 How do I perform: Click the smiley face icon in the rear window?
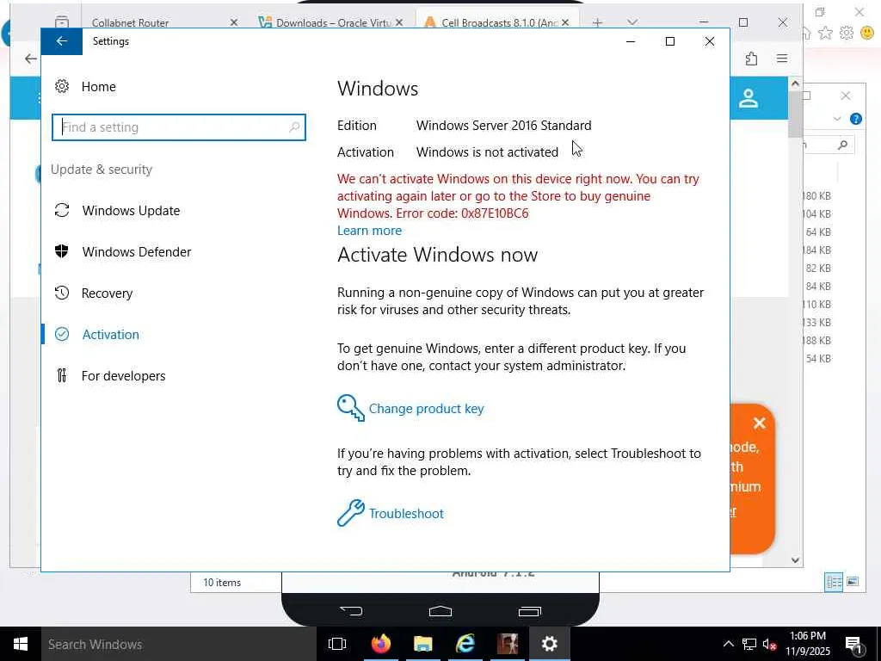[x=867, y=34]
